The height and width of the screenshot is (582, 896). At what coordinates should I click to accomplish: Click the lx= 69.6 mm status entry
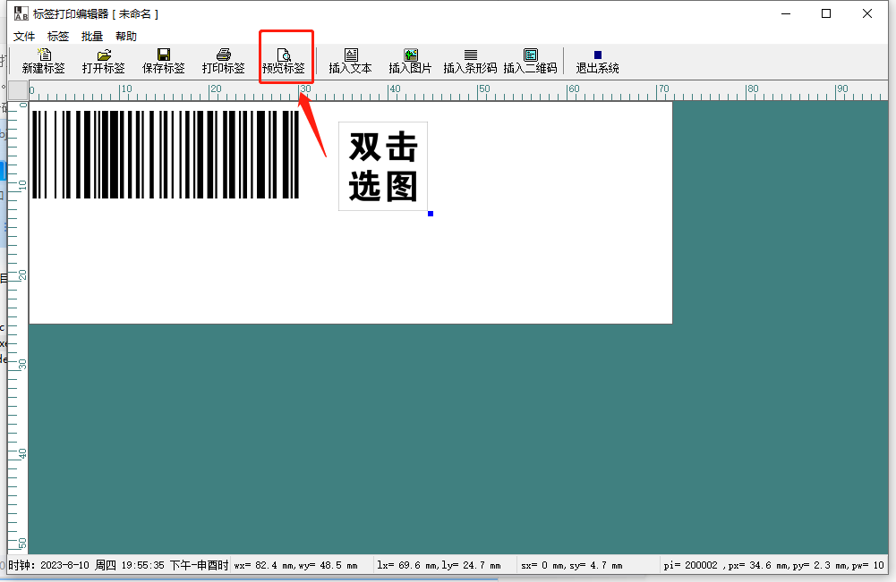(x=439, y=565)
